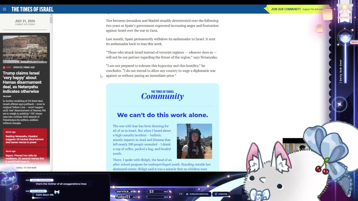Image resolution: width=358 pixels, height=201 pixels.
Task: Click the '46min ago' timestamp
Action: (x=11, y=151)
